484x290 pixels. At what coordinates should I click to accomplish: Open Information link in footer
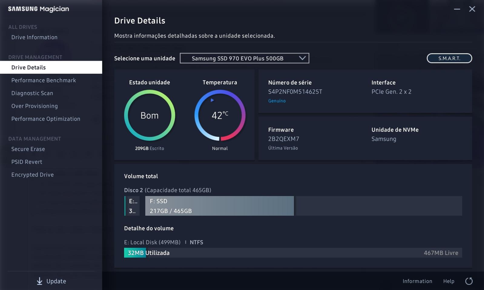pos(417,281)
